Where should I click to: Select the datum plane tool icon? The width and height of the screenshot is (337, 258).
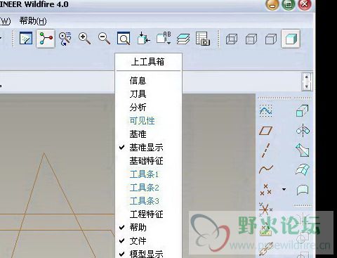click(266, 131)
